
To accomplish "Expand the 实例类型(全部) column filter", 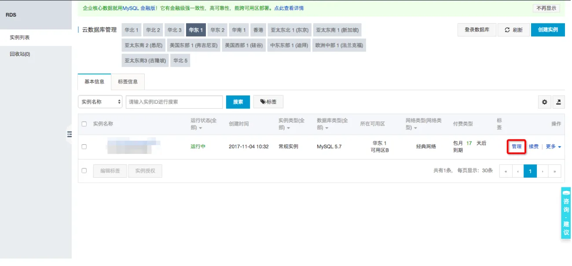I will (289, 128).
